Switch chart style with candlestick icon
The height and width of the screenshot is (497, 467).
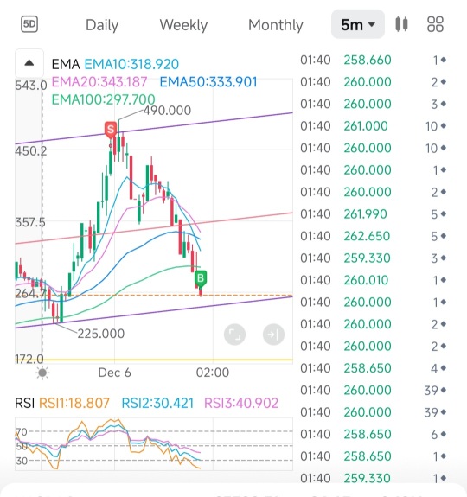401,24
